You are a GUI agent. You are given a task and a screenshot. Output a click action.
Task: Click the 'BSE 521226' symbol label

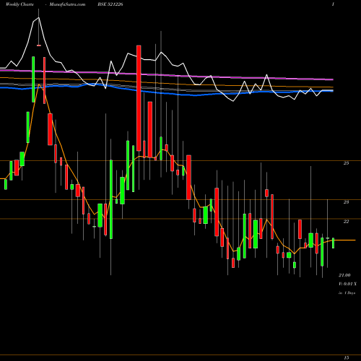click(110, 4)
